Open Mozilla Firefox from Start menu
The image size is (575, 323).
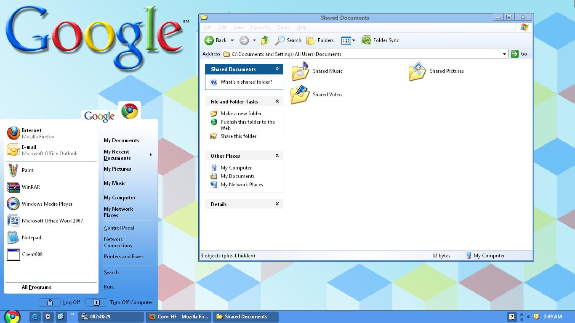tap(38, 133)
